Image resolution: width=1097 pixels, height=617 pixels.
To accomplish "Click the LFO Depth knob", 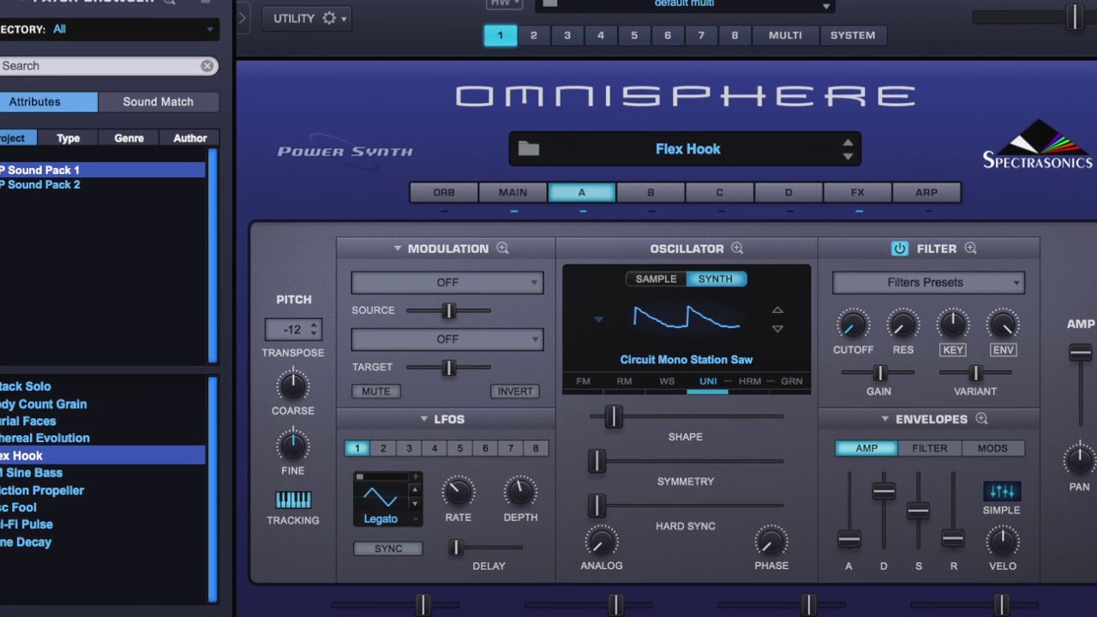I will coord(520,492).
